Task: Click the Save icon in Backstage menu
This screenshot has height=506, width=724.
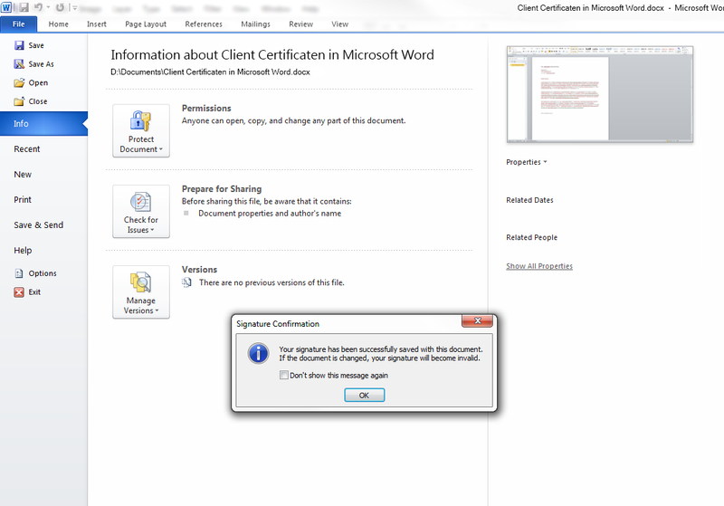Action: tap(19, 45)
